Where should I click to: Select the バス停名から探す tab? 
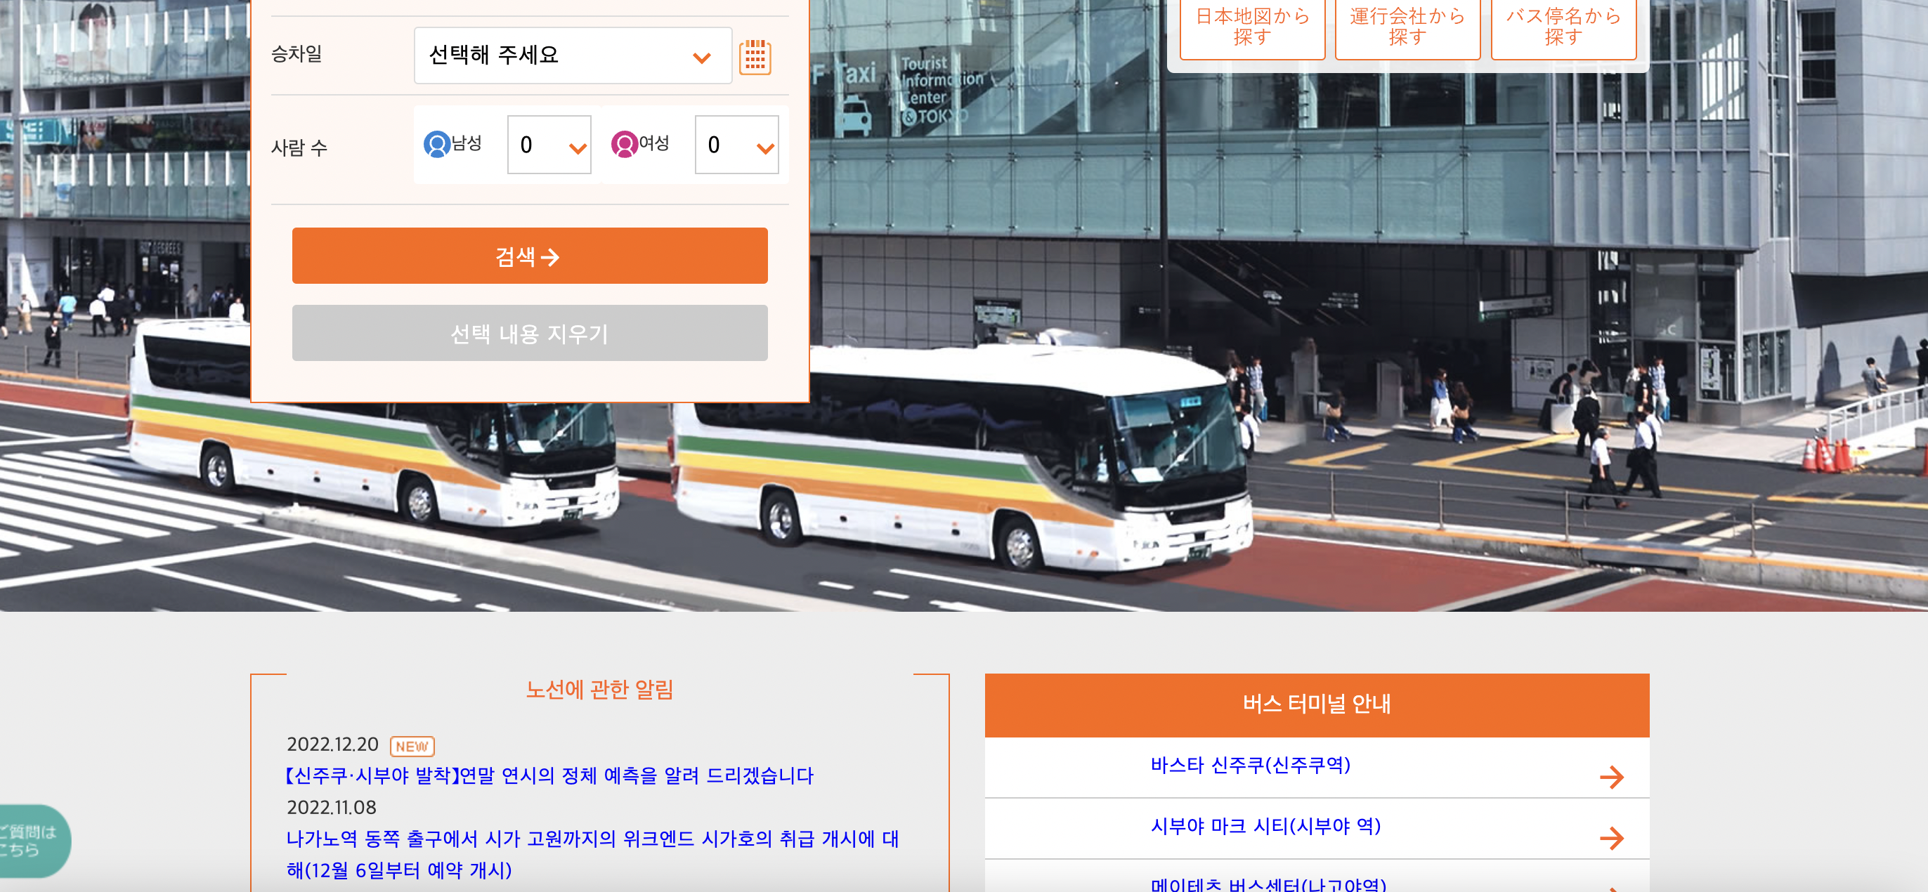point(1563,27)
